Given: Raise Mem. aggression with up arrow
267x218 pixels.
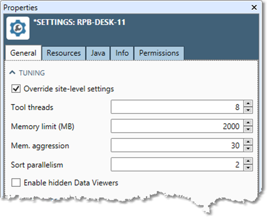Looking at the screenshot, I should pos(248,143).
